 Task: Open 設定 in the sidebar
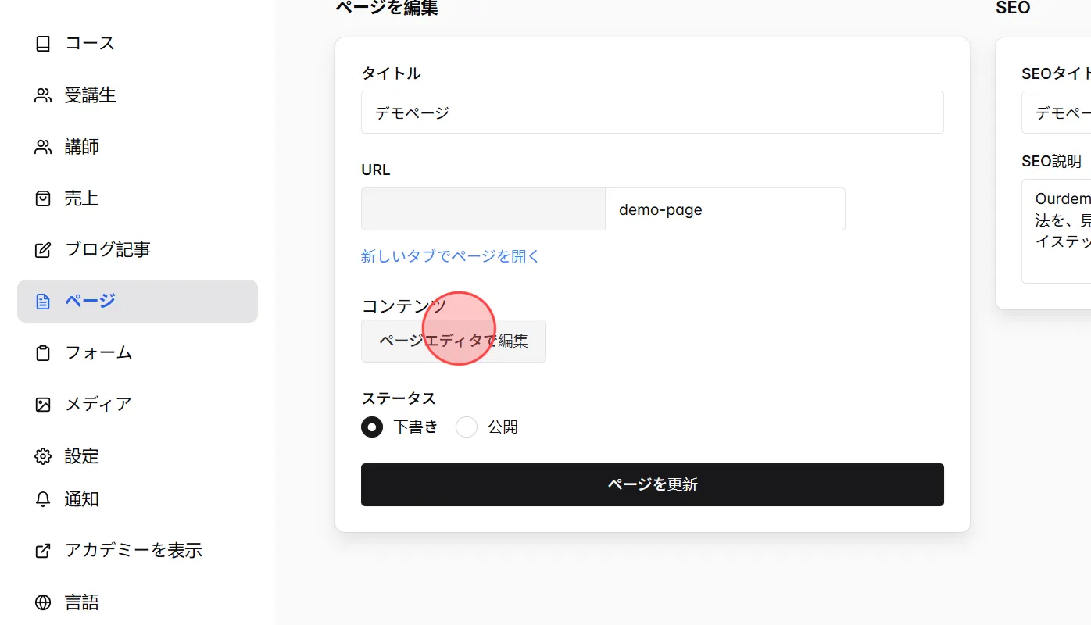point(138,456)
